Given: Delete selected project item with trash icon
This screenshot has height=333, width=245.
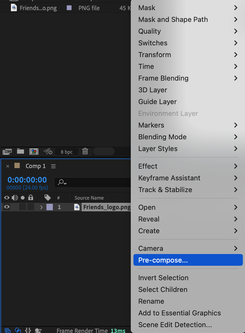Looking at the screenshot, I should [x=85, y=152].
